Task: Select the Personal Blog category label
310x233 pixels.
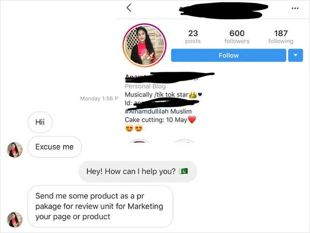Action: coord(145,86)
